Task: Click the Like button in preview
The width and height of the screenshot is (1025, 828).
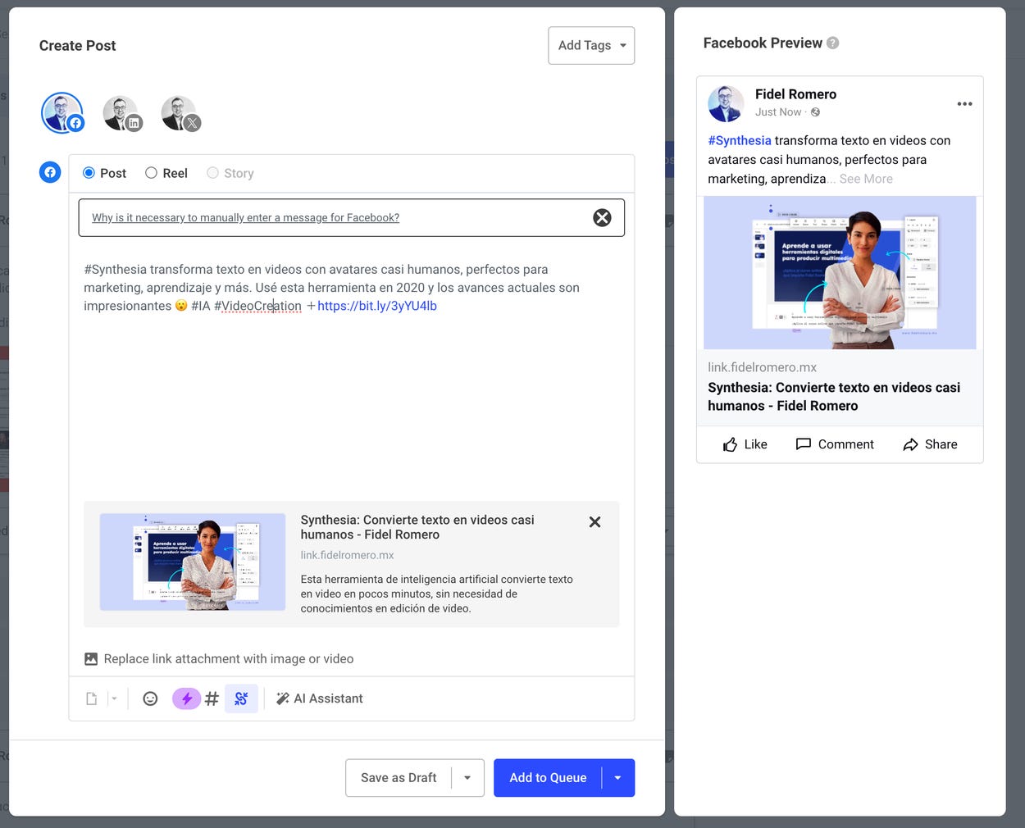Action: point(745,444)
